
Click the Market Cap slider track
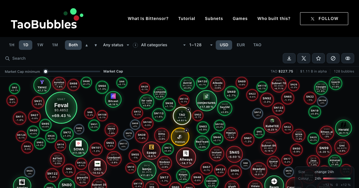(x=72, y=72)
